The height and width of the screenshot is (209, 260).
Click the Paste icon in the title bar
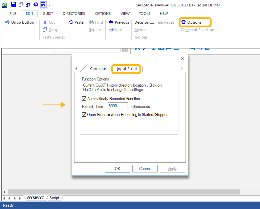coord(28,4)
